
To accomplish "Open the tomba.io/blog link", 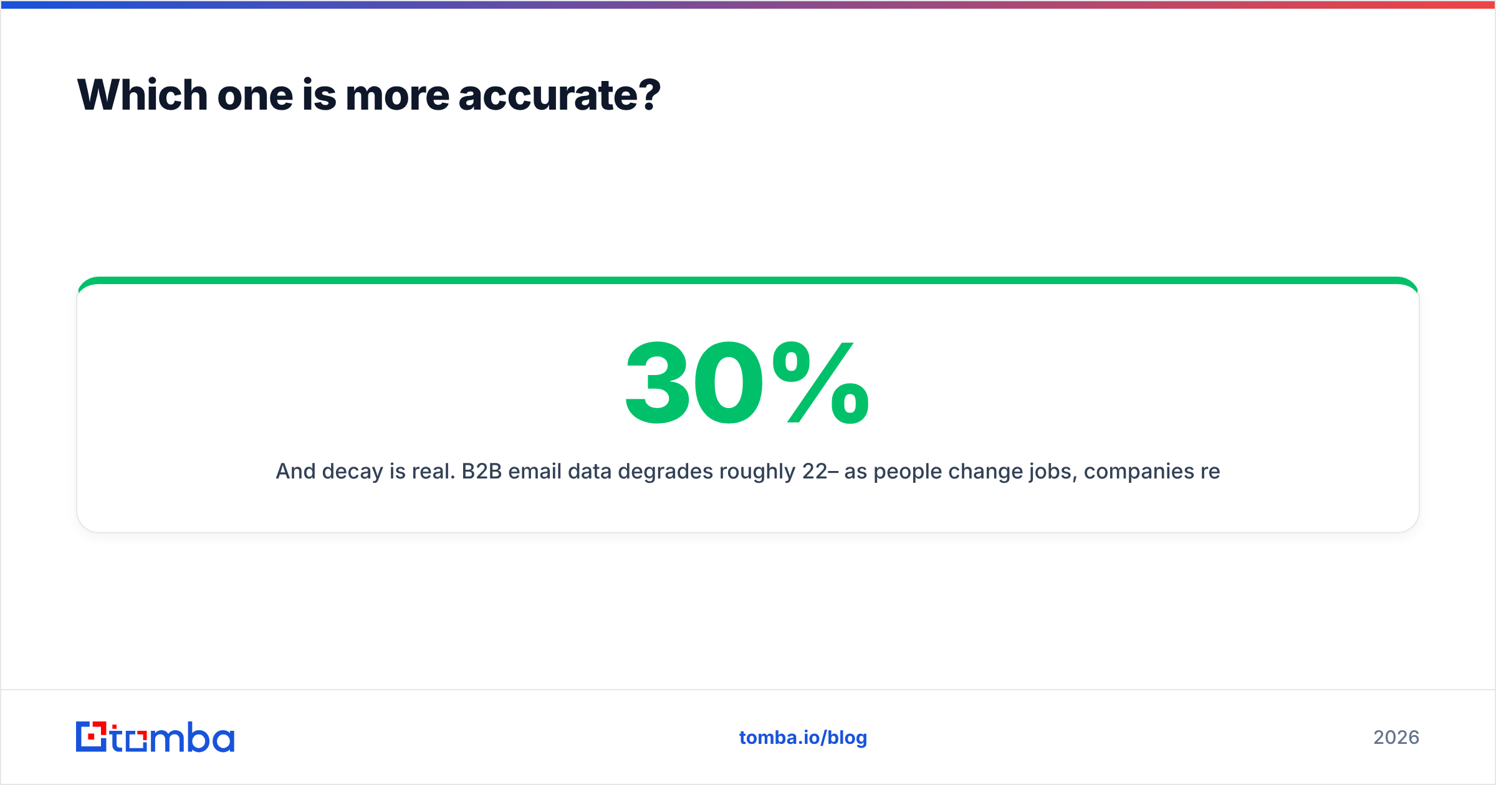I will (803, 738).
